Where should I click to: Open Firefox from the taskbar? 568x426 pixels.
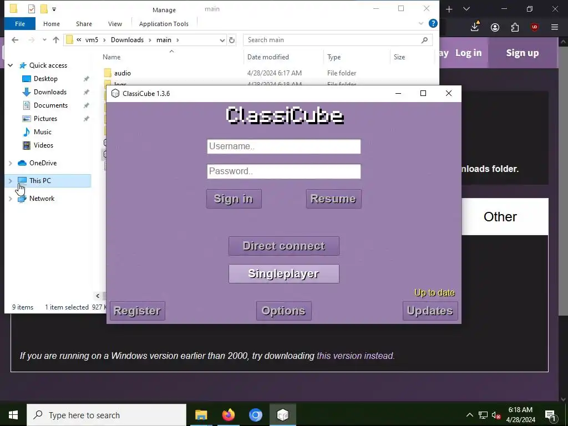pos(228,415)
